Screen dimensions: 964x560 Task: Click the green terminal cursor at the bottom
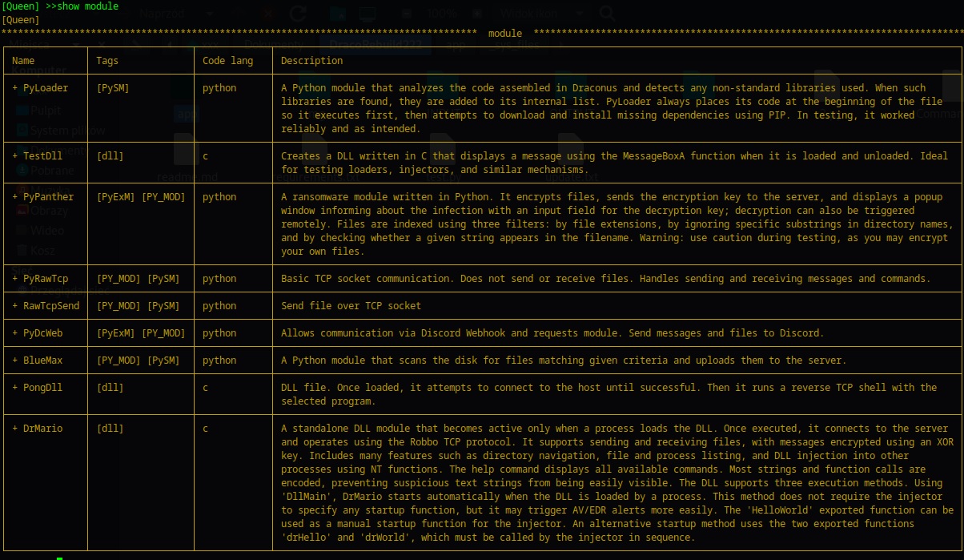pos(60,558)
